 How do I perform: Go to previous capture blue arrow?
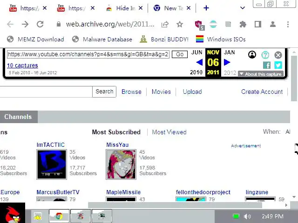[199, 62]
